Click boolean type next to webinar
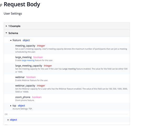Viewport: 146px width, 131px height. click(x=31, y=77)
